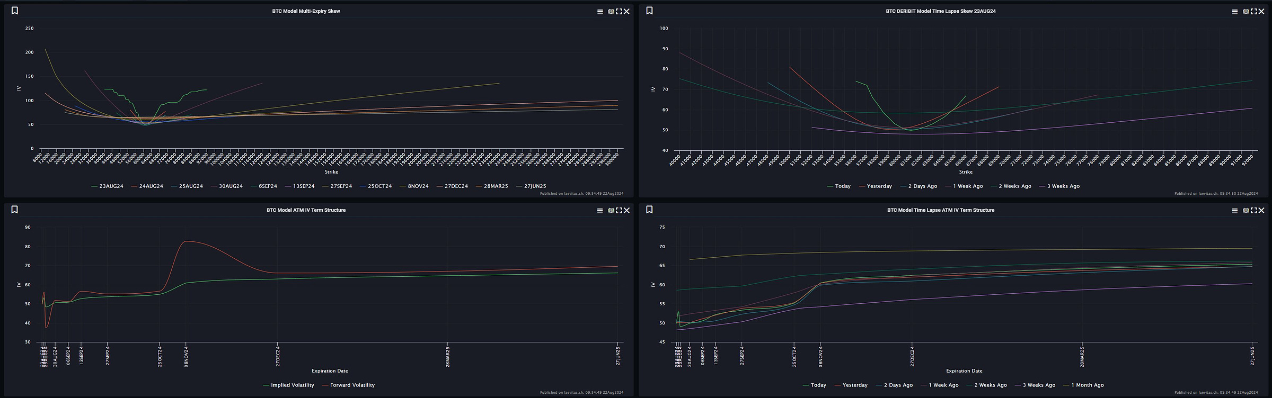Viewport: 1272px width, 398px height.
Task: Toggle the 25OCT24 legend series
Action: (x=376, y=186)
